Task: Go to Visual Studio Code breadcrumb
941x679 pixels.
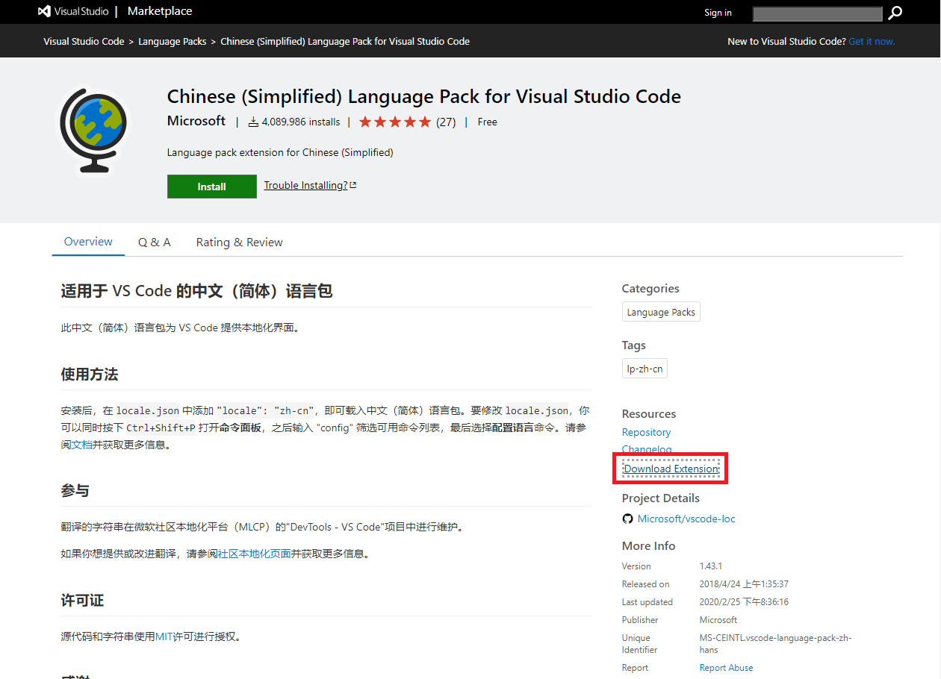Action: point(84,41)
